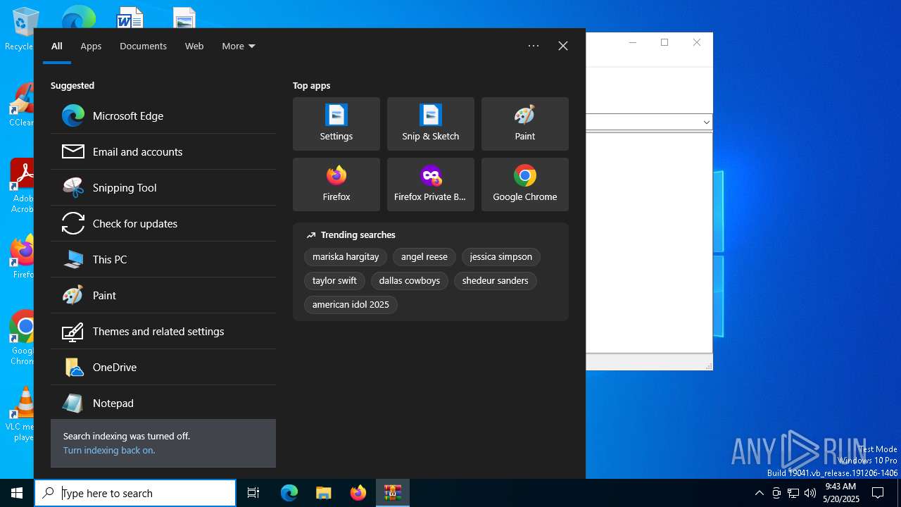Open Settings tile in Top apps
The image size is (901, 507).
pos(336,124)
